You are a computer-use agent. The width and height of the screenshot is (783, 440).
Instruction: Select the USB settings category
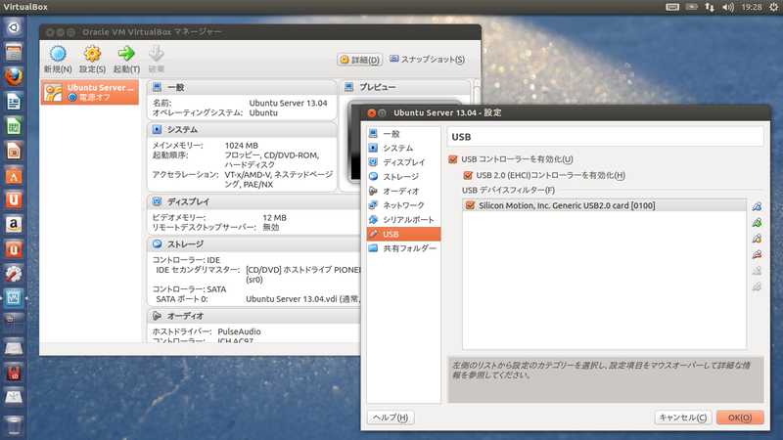[403, 234]
